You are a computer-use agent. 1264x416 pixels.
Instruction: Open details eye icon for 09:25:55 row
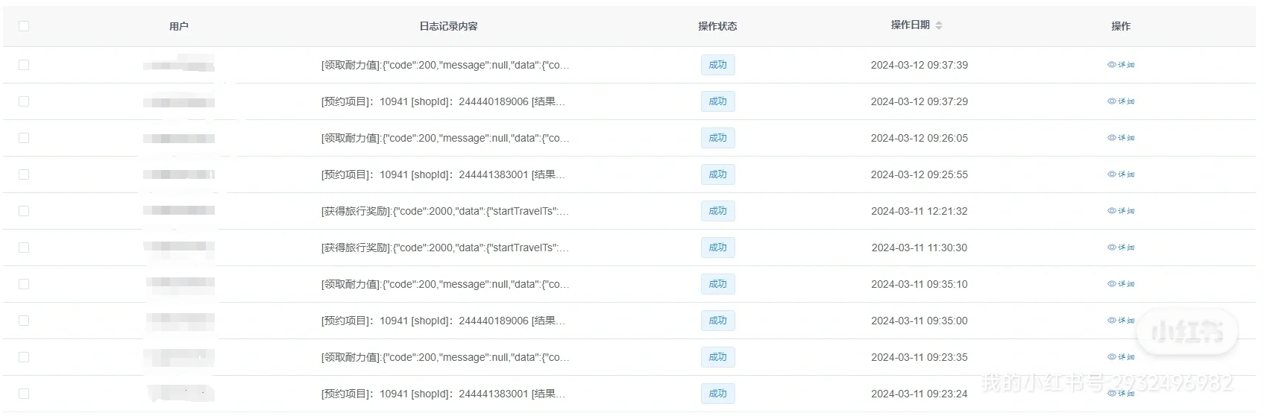coord(1112,174)
